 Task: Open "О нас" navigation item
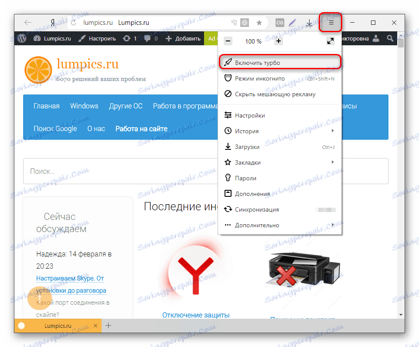pos(96,129)
